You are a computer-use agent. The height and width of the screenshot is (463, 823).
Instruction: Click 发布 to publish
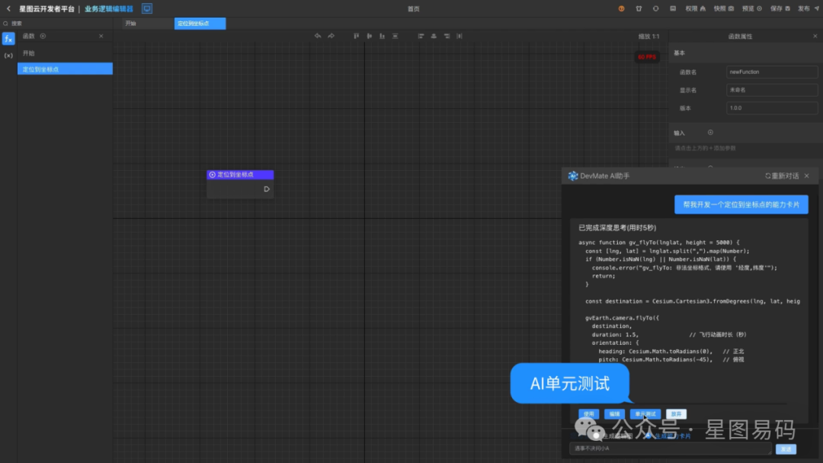click(809, 8)
